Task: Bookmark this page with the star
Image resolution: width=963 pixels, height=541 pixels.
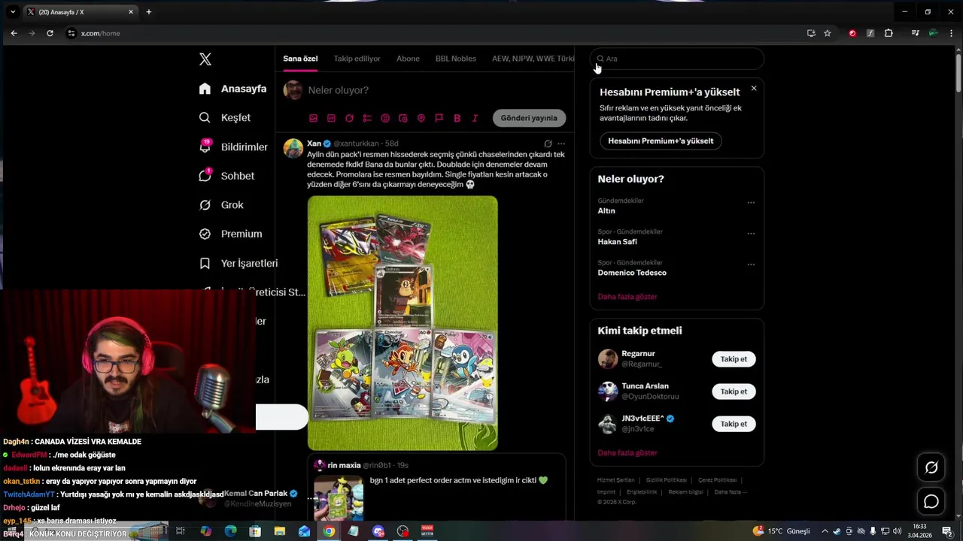Action: pos(828,33)
